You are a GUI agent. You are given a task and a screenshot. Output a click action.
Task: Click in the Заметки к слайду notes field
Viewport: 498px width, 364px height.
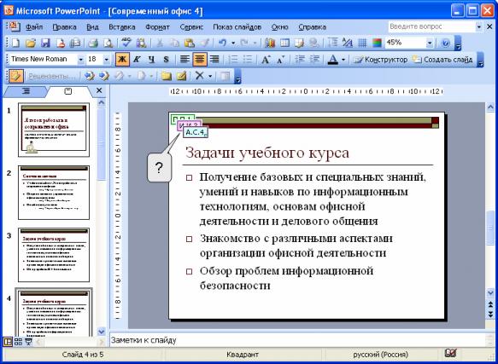297,341
